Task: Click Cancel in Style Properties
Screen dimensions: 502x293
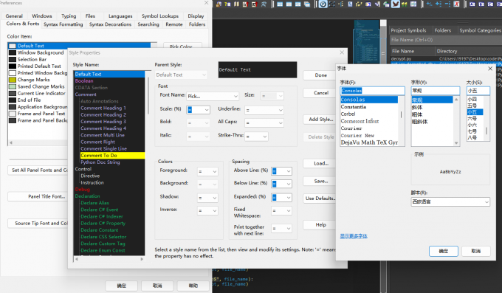Action: (321, 93)
